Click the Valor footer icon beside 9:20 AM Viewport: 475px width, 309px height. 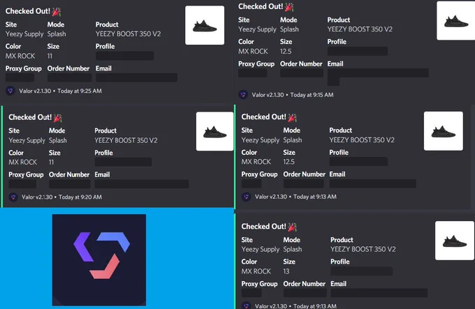click(x=13, y=197)
